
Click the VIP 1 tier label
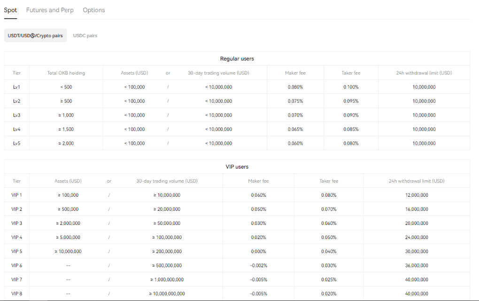[x=16, y=195]
